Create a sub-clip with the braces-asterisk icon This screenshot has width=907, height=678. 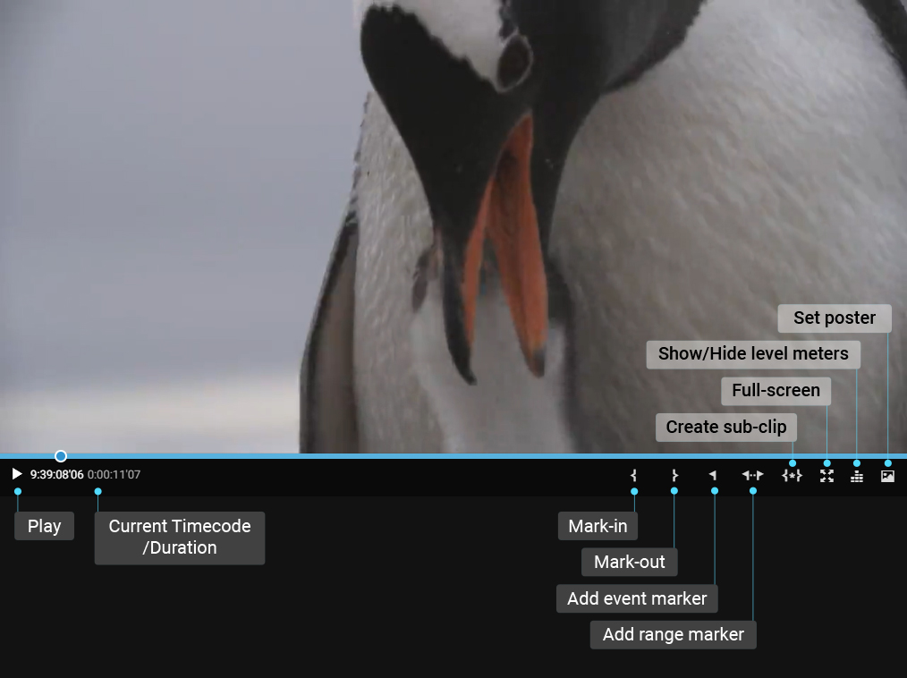coord(792,475)
